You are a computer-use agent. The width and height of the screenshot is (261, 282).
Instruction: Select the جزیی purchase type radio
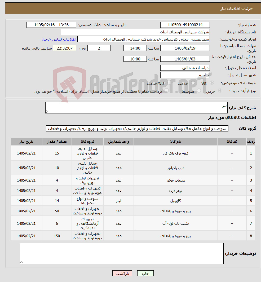(x=220, y=91)
